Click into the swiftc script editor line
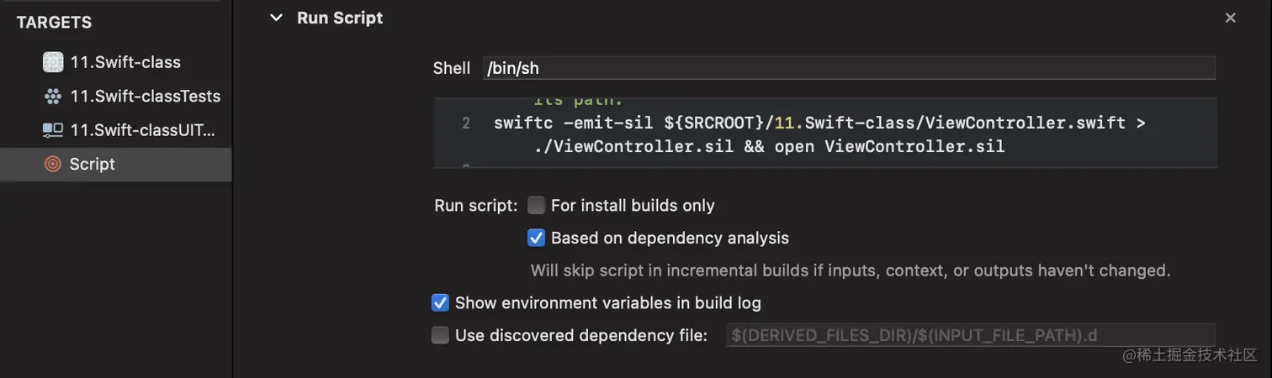1272x378 pixels. click(808, 123)
